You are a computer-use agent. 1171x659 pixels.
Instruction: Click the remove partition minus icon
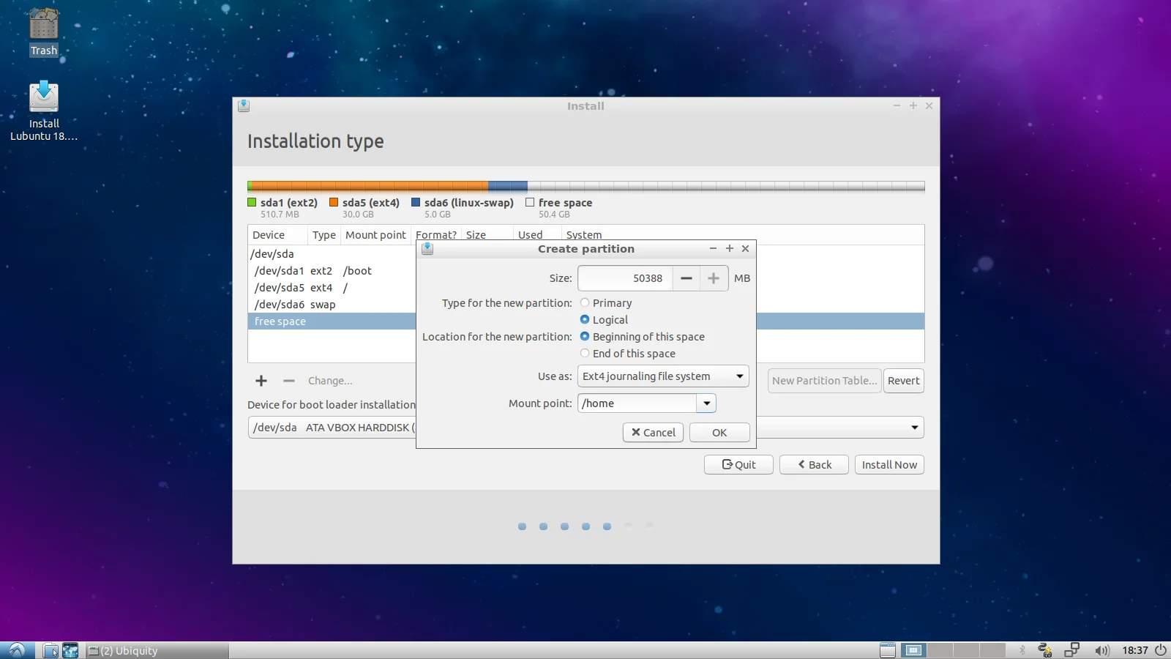[289, 381]
